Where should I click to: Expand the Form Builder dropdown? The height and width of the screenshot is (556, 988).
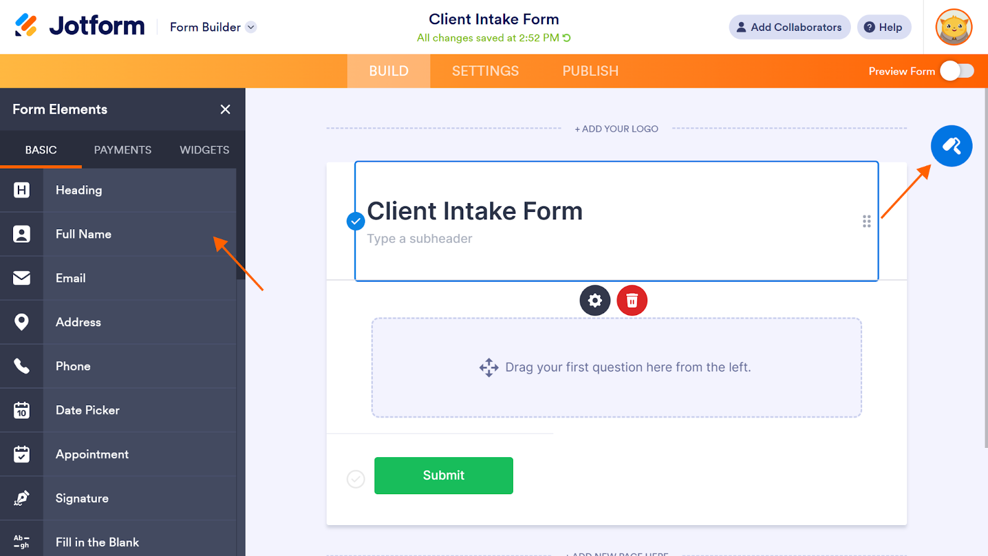point(251,27)
